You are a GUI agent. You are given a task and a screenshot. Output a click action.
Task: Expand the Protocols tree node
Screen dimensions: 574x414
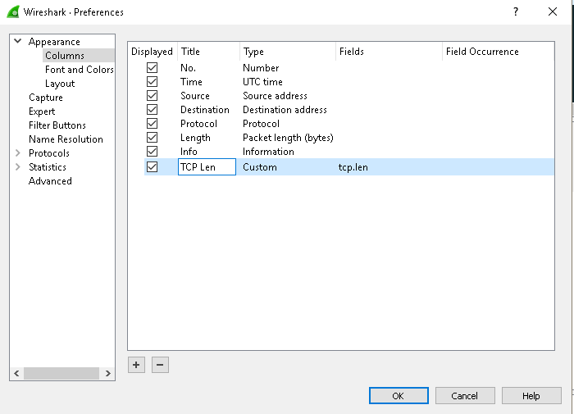coord(17,153)
